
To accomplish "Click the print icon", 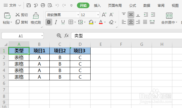I will pos(43,5).
